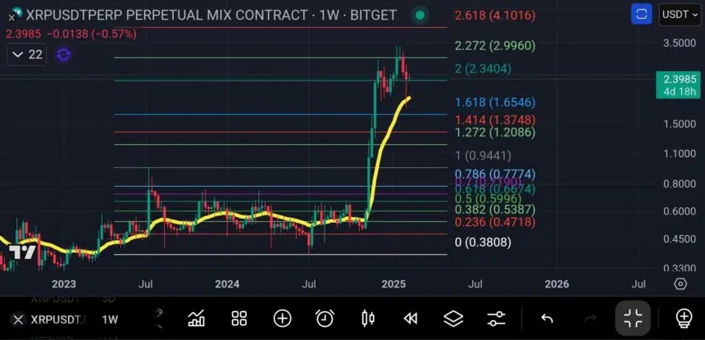Image resolution: width=705 pixels, height=340 pixels.
Task: Open the alarm clock alert icon
Action: coord(325,319)
